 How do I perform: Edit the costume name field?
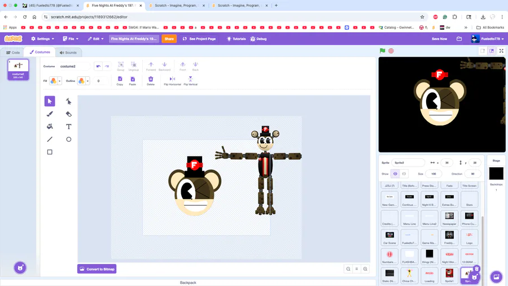[74, 66]
